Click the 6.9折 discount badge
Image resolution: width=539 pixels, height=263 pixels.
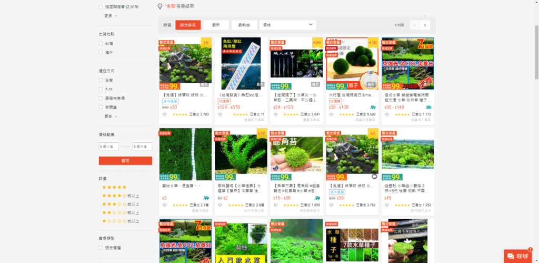coord(317,42)
